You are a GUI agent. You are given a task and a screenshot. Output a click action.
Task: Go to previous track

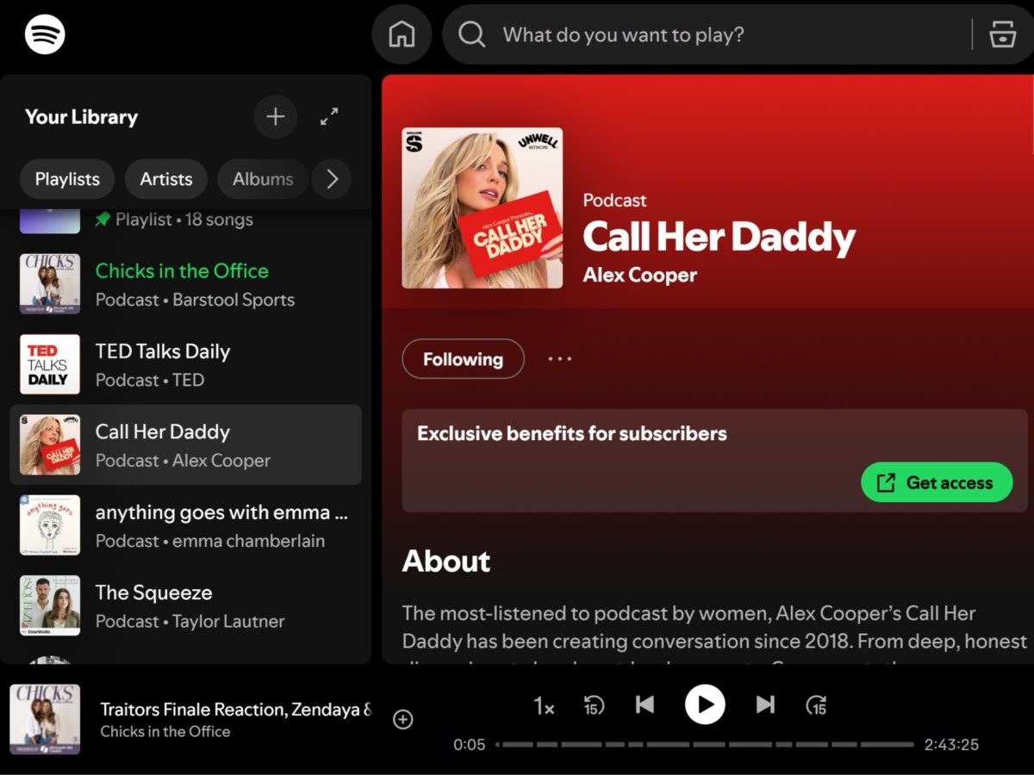pyautogui.click(x=645, y=704)
